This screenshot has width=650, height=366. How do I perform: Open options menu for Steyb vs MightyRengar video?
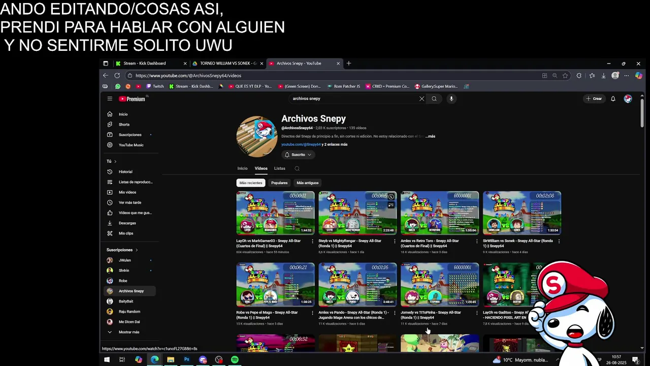point(395,241)
